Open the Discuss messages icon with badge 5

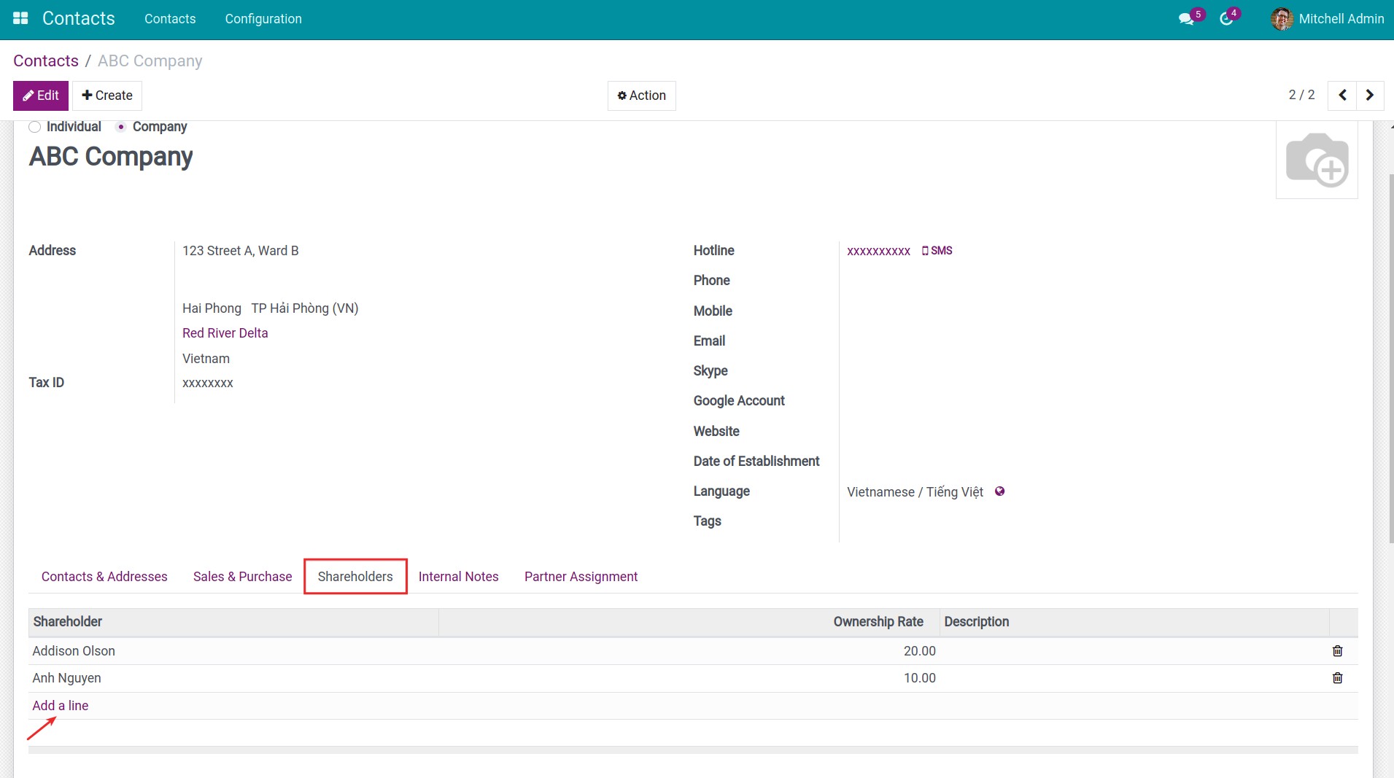(x=1185, y=18)
